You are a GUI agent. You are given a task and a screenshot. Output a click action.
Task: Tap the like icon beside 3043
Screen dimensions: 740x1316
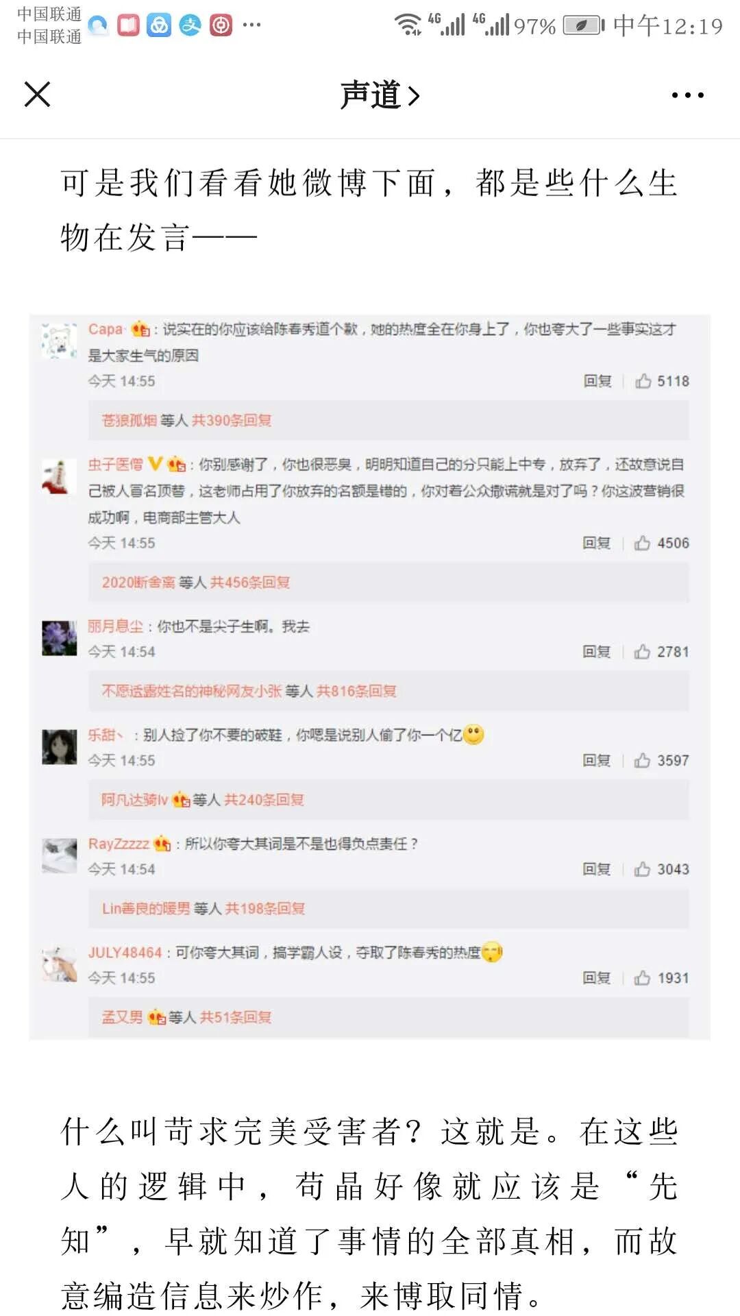(643, 869)
